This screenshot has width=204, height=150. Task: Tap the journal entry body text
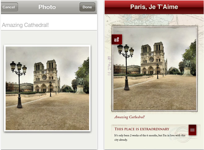point(150,138)
